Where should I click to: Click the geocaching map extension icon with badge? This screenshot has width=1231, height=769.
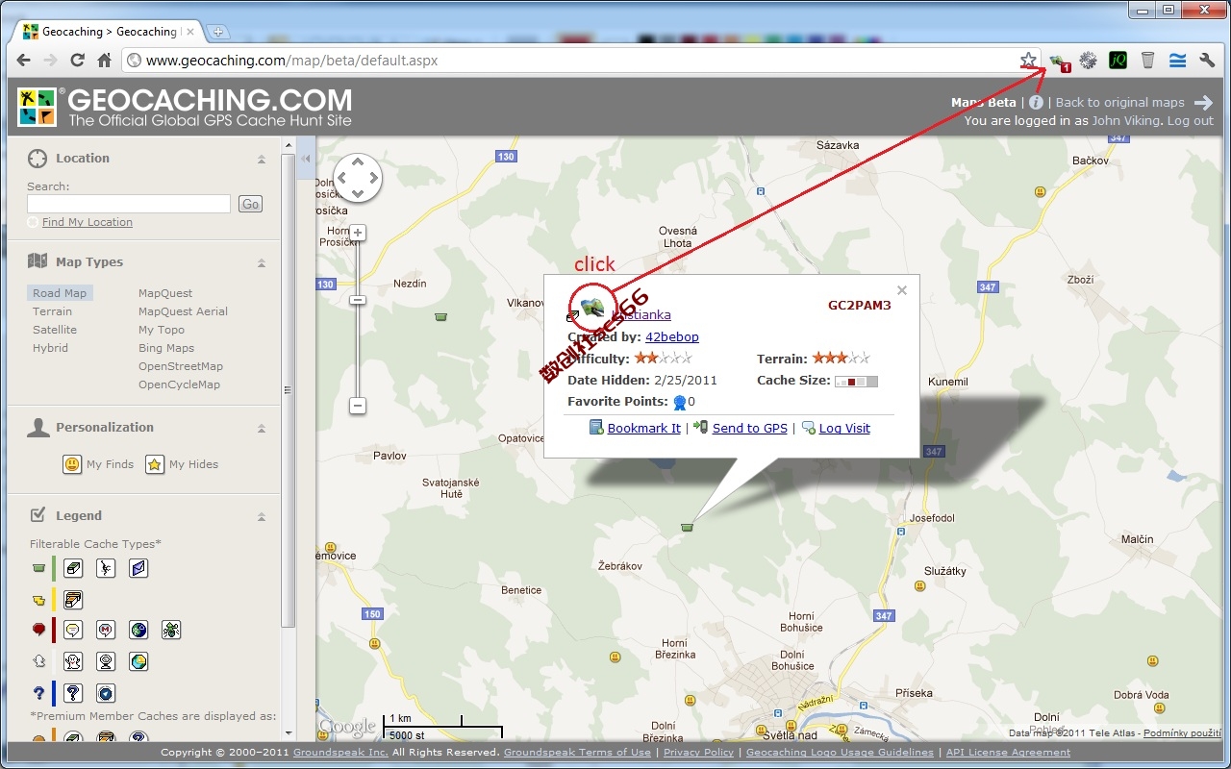(x=1060, y=61)
